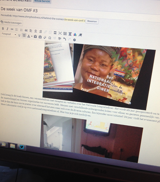
Task: Center-align the text
Action: pyautogui.click(x=35, y=31)
